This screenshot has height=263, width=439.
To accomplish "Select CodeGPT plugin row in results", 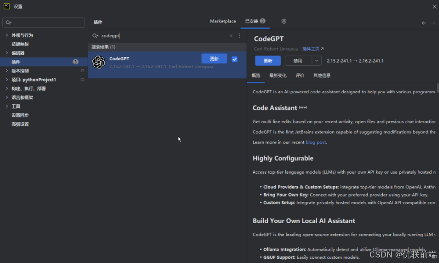I will click(x=167, y=65).
